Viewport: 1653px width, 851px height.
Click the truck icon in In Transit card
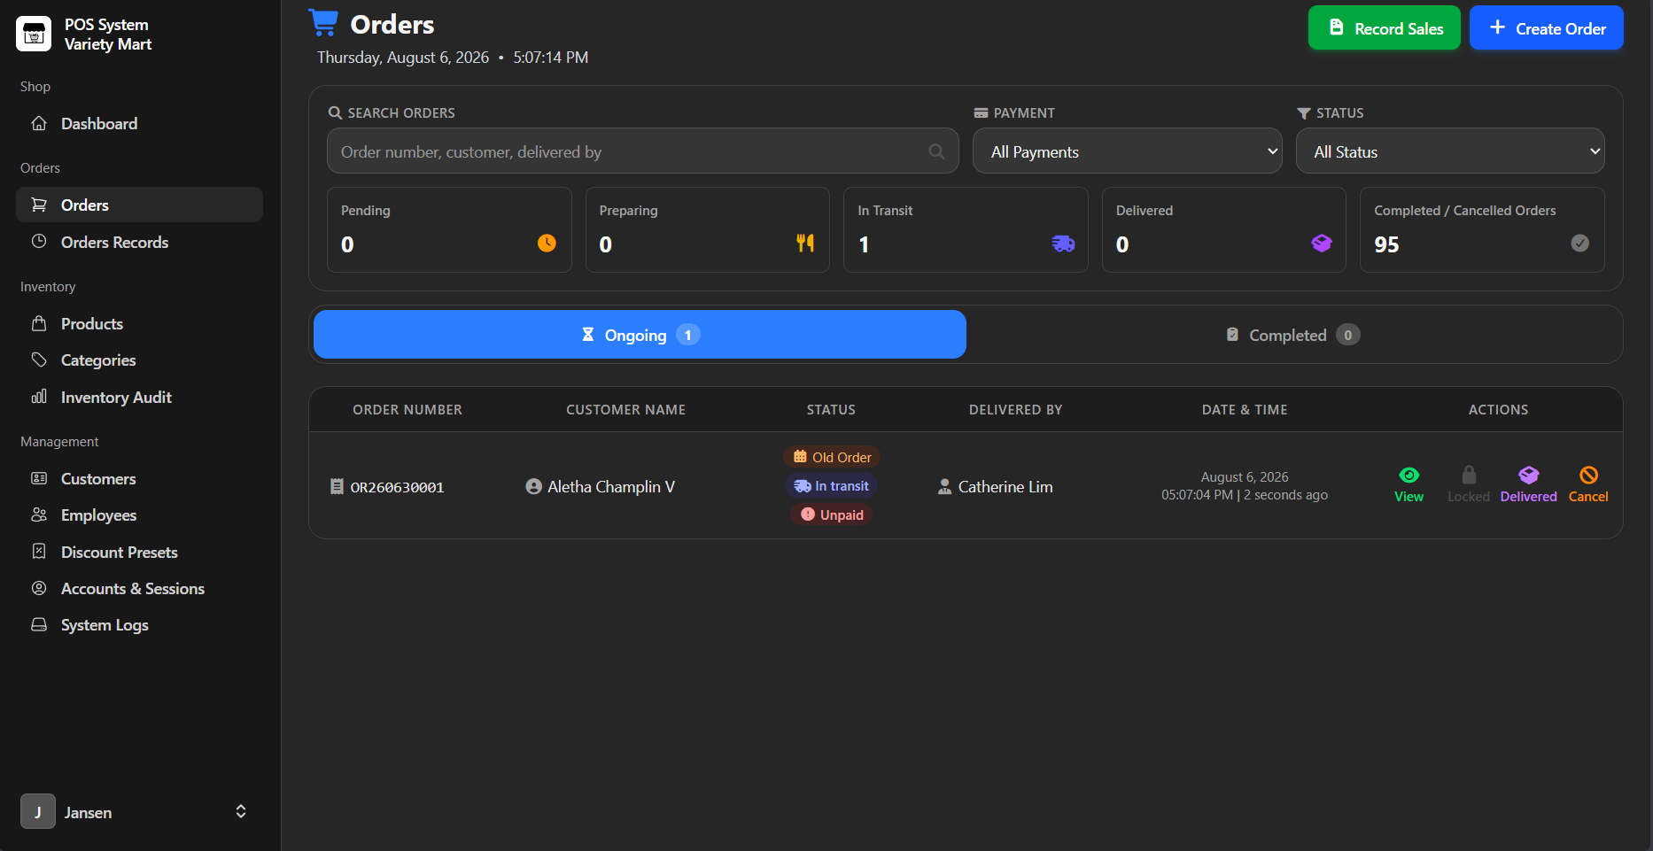[x=1063, y=244]
